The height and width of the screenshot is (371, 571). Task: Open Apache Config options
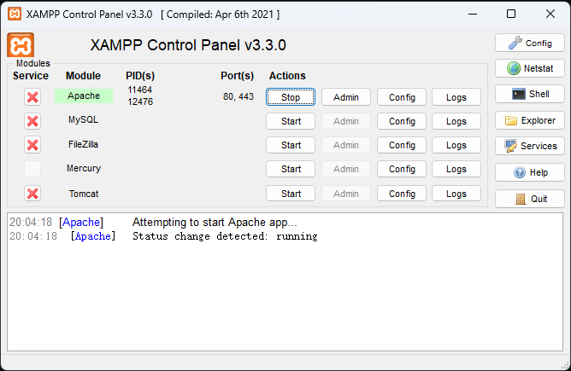pos(402,97)
